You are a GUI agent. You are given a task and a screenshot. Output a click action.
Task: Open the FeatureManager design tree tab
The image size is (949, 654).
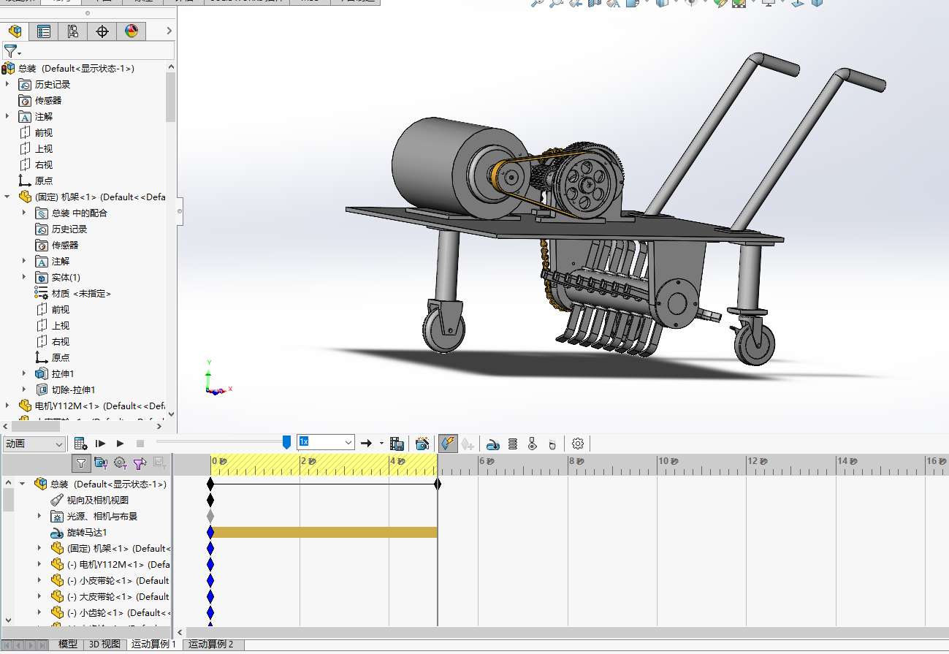(15, 31)
